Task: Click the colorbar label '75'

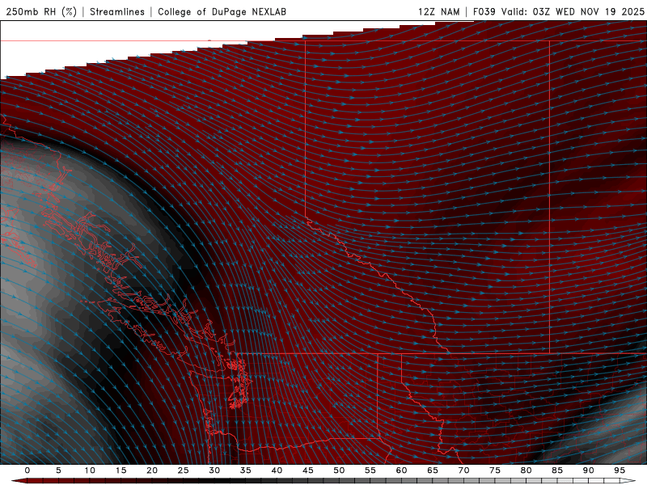Action: click(x=495, y=470)
